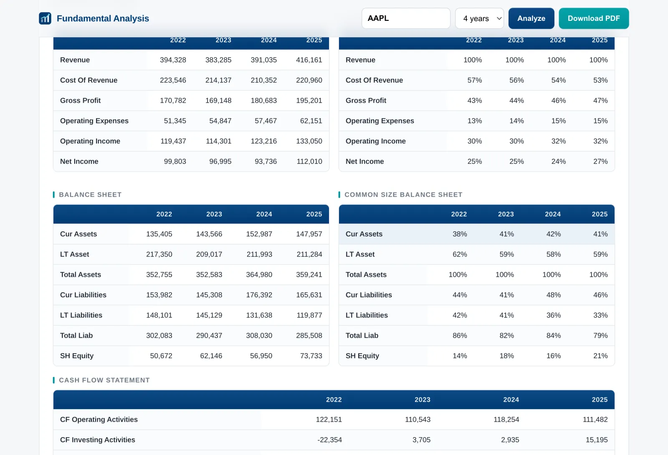This screenshot has height=455, width=668.
Task: Select the 2025 investing cash flow 15,195
Action: [597, 440]
